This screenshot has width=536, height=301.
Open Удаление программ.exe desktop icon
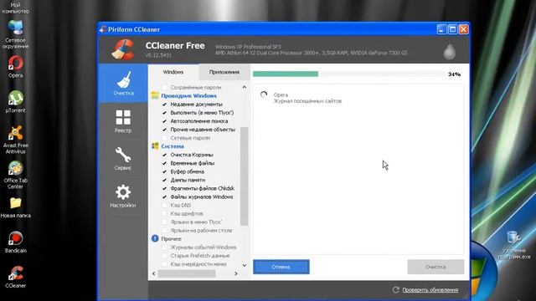pyautogui.click(x=513, y=245)
